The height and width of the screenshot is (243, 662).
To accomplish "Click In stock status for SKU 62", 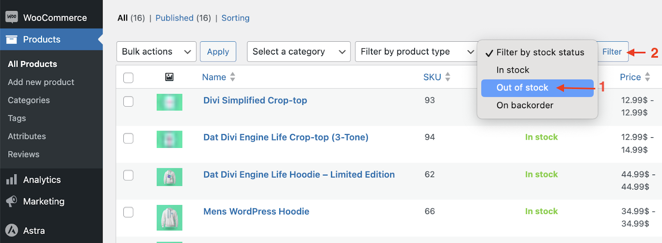I will (541, 174).
